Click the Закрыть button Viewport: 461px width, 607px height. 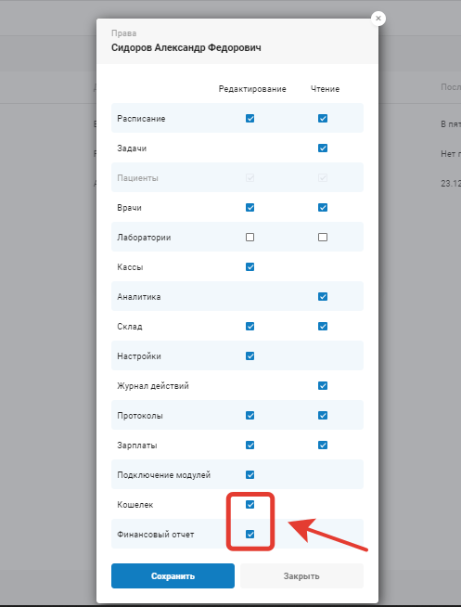coord(301,576)
